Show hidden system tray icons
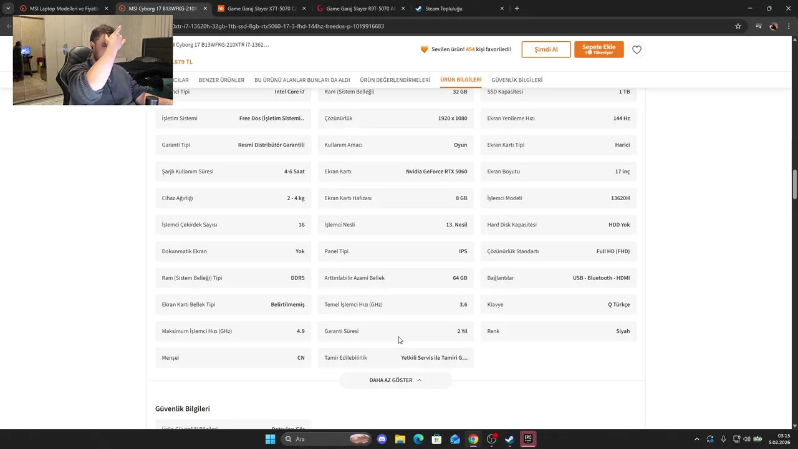798x449 pixels. pyautogui.click(x=697, y=439)
